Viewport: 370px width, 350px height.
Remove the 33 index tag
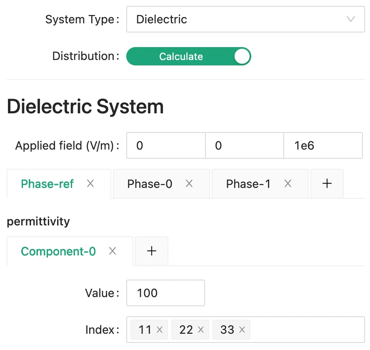coord(242,329)
